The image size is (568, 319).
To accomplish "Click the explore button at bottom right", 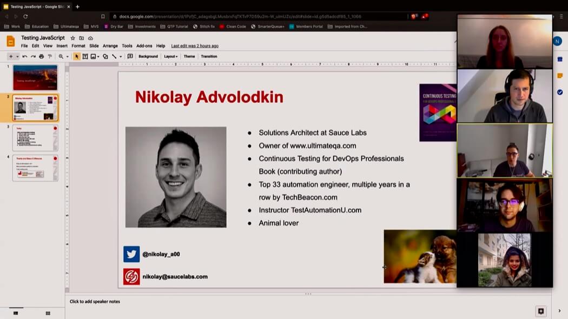I will pos(541,311).
